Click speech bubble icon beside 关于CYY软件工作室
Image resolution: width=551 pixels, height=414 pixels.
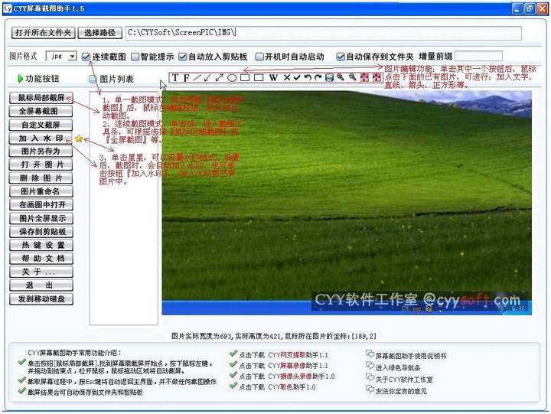point(370,378)
